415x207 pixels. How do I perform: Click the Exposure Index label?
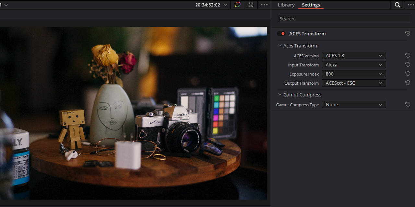coord(304,74)
